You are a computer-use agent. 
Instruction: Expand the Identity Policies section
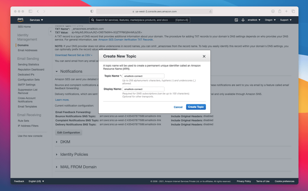tap(57, 154)
